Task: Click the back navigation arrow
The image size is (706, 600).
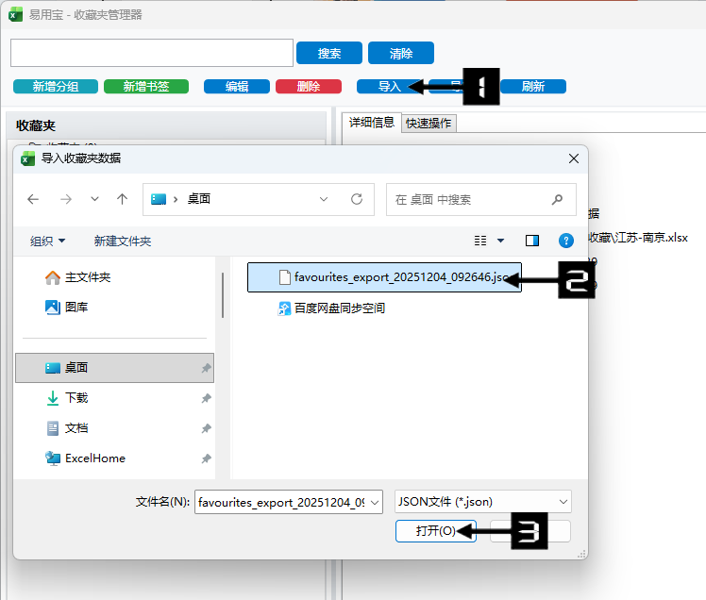Action: pyautogui.click(x=33, y=199)
